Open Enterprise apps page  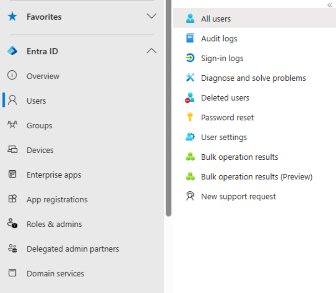point(54,175)
